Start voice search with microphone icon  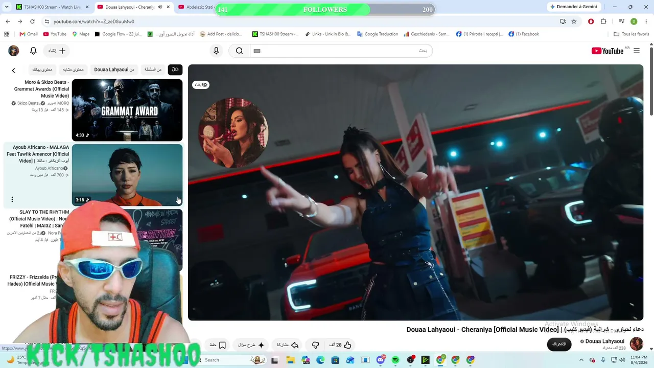(x=216, y=51)
